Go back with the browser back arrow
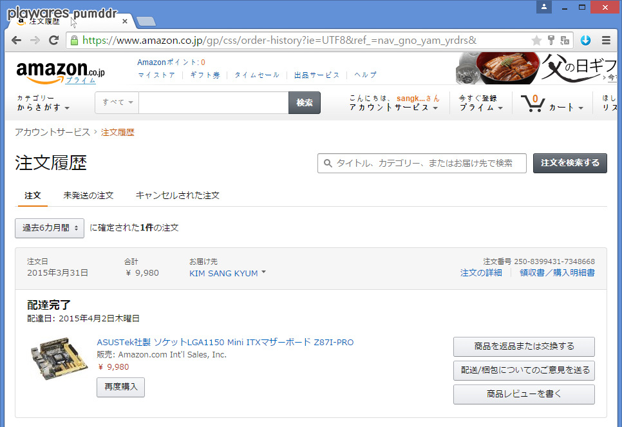This screenshot has height=427, width=622. 16,40
